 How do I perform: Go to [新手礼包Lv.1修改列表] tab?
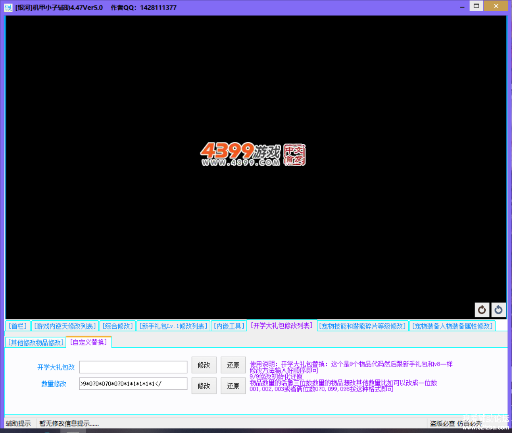coord(173,326)
